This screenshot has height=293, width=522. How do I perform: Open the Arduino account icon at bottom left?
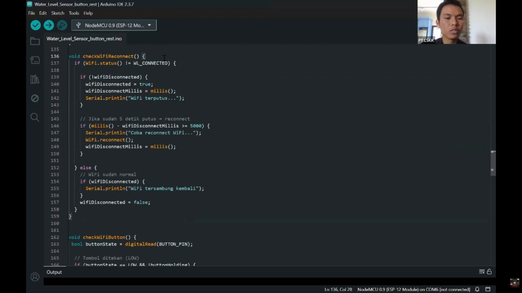click(x=35, y=277)
